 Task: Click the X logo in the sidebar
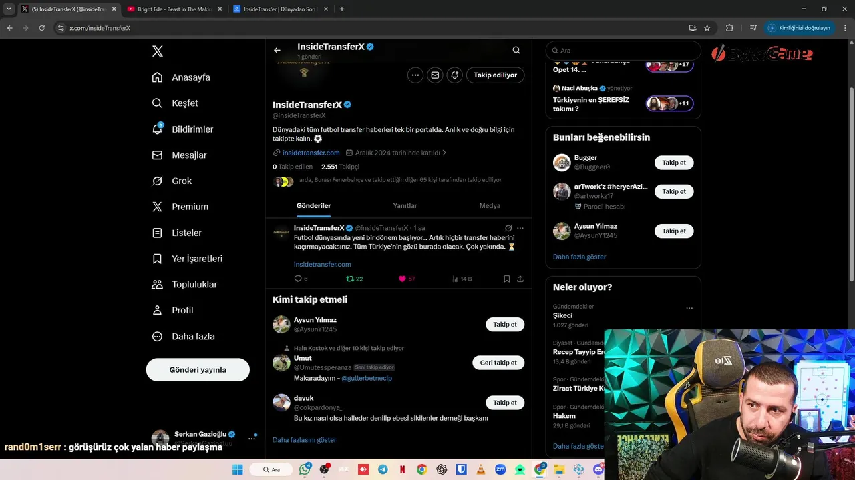(x=157, y=51)
